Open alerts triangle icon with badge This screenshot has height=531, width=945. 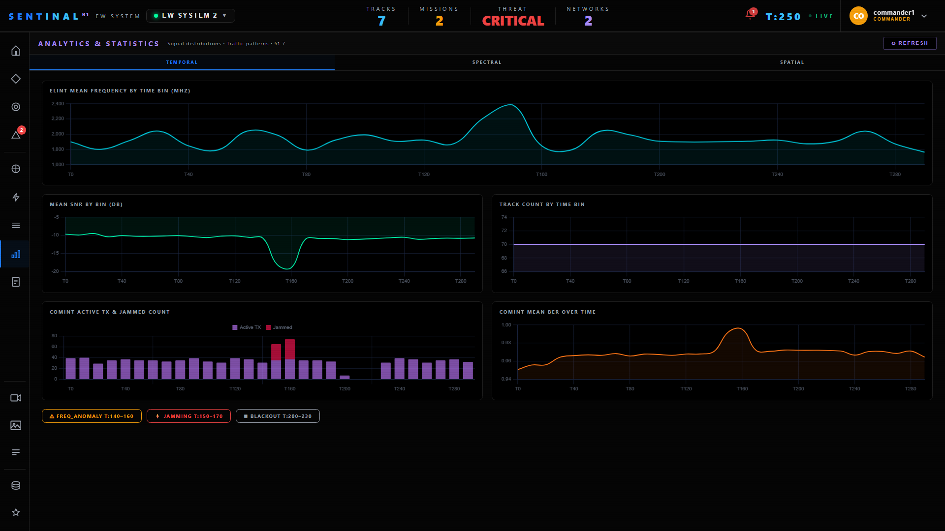click(16, 135)
